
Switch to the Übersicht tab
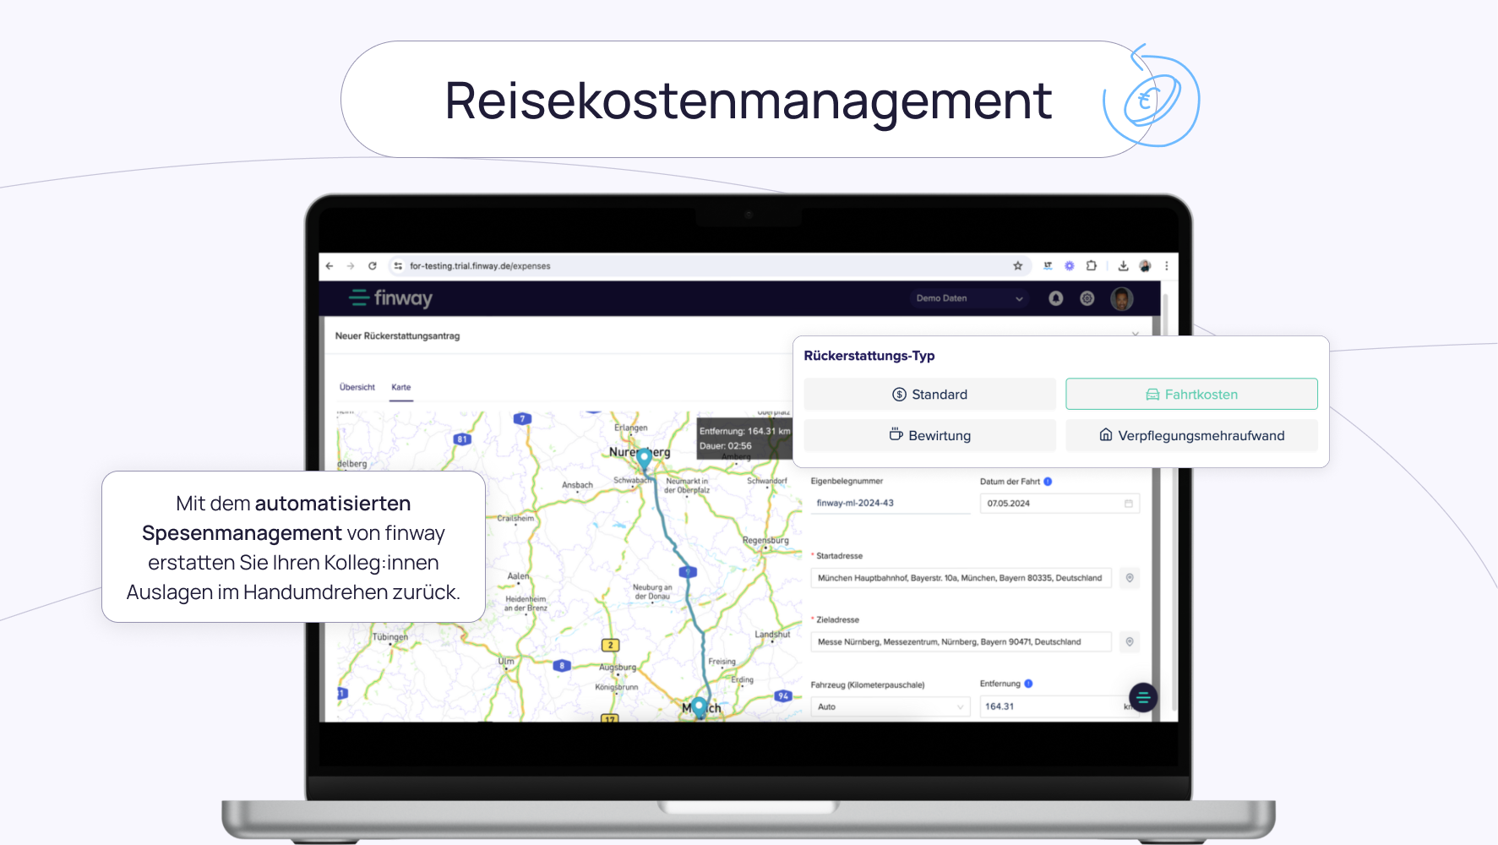[x=357, y=387]
